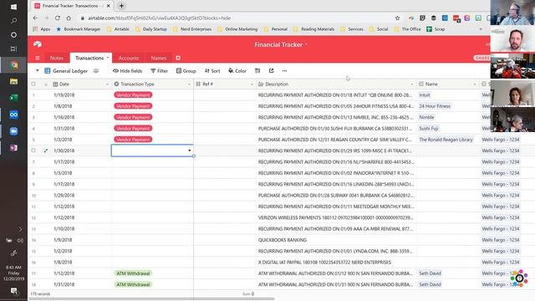Switch to Chrome on taskbar

click(x=13, y=65)
